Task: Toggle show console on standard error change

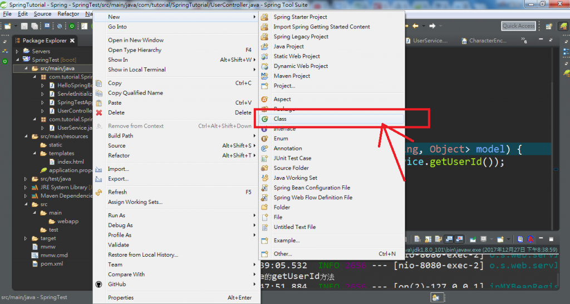Action: [x=459, y=239]
